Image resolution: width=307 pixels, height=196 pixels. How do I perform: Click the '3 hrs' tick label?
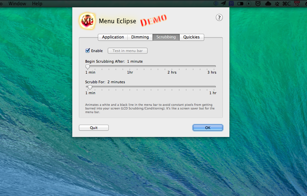(x=212, y=72)
